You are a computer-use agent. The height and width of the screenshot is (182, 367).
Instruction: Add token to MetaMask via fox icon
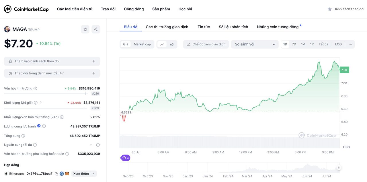pyautogui.click(x=67, y=174)
